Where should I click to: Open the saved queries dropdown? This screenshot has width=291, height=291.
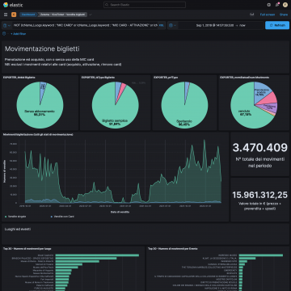pyautogui.click(x=6, y=25)
